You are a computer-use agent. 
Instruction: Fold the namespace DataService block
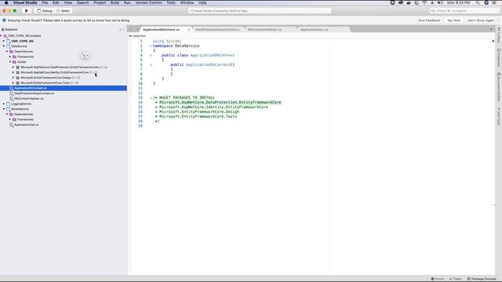[x=151, y=46]
